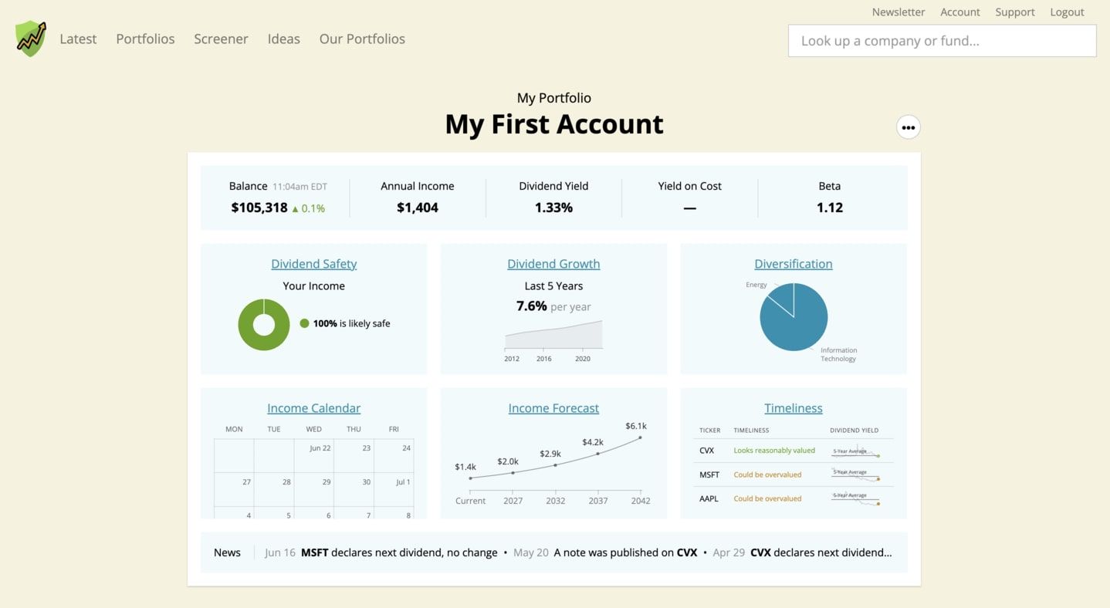Click the Diversification pie chart
The width and height of the screenshot is (1110, 608).
pyautogui.click(x=794, y=316)
